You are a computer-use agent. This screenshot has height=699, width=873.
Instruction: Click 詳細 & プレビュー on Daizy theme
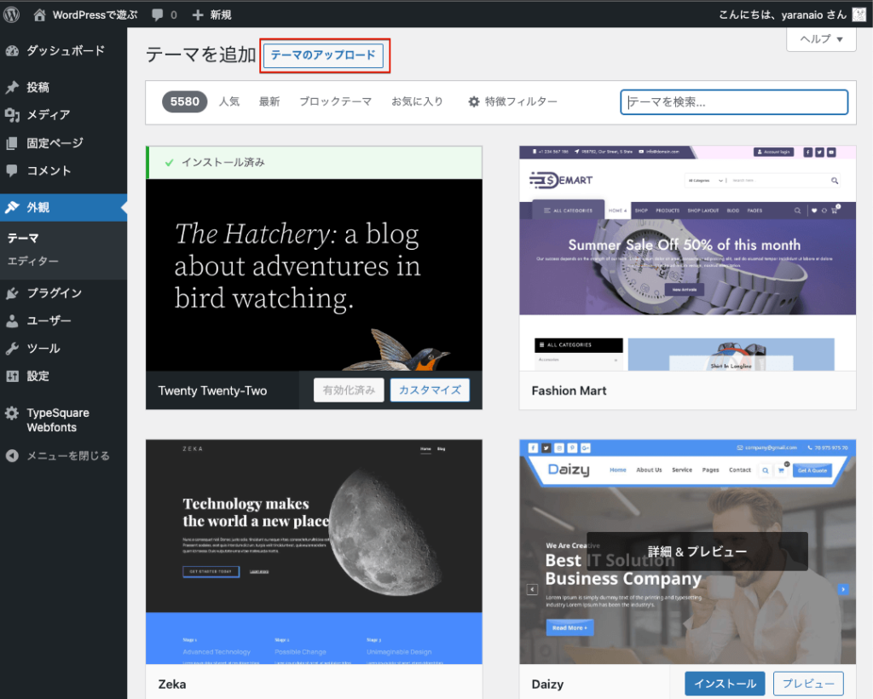tap(697, 552)
